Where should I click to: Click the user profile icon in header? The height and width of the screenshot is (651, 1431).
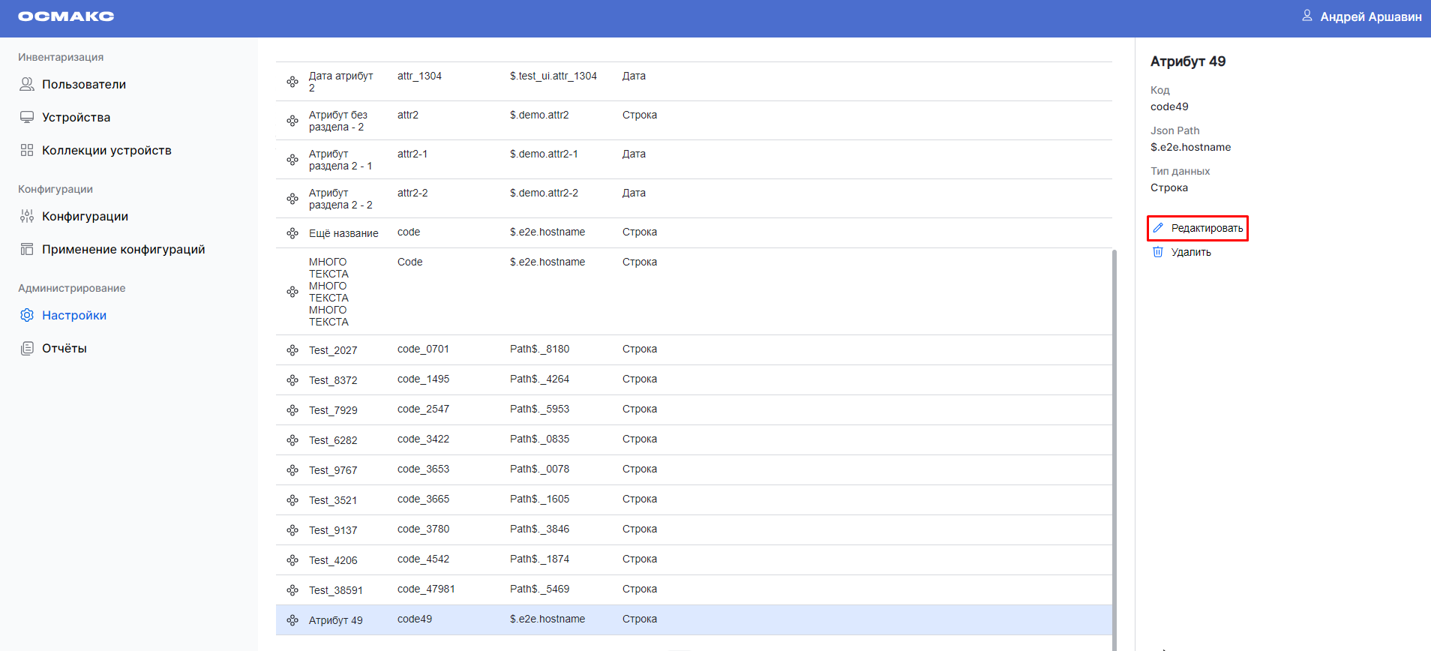[x=1306, y=16]
